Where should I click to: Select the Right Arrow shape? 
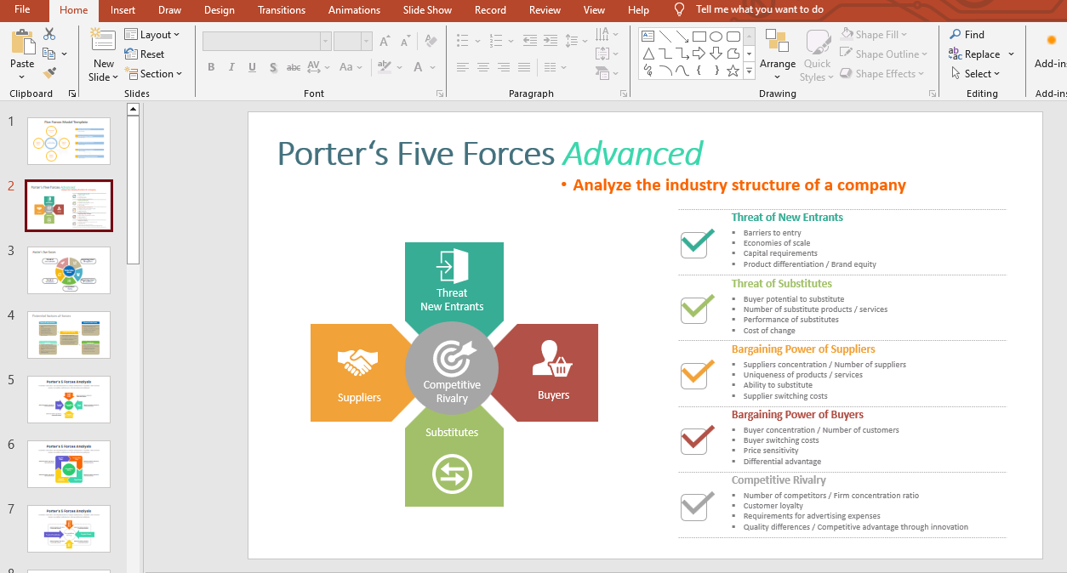click(699, 54)
